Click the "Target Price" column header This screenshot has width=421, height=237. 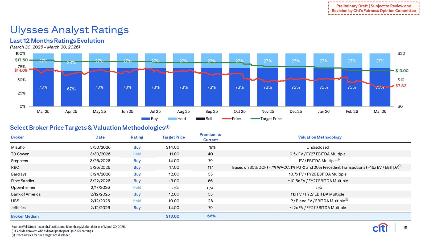click(173, 137)
